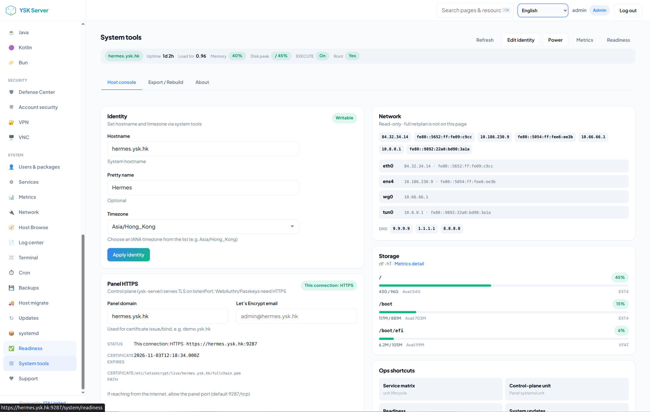Open the Service matrix shortcut card
This screenshot has width=650, height=412.
440,389
